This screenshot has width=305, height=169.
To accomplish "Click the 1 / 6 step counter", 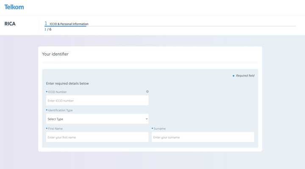I will coord(48,30).
